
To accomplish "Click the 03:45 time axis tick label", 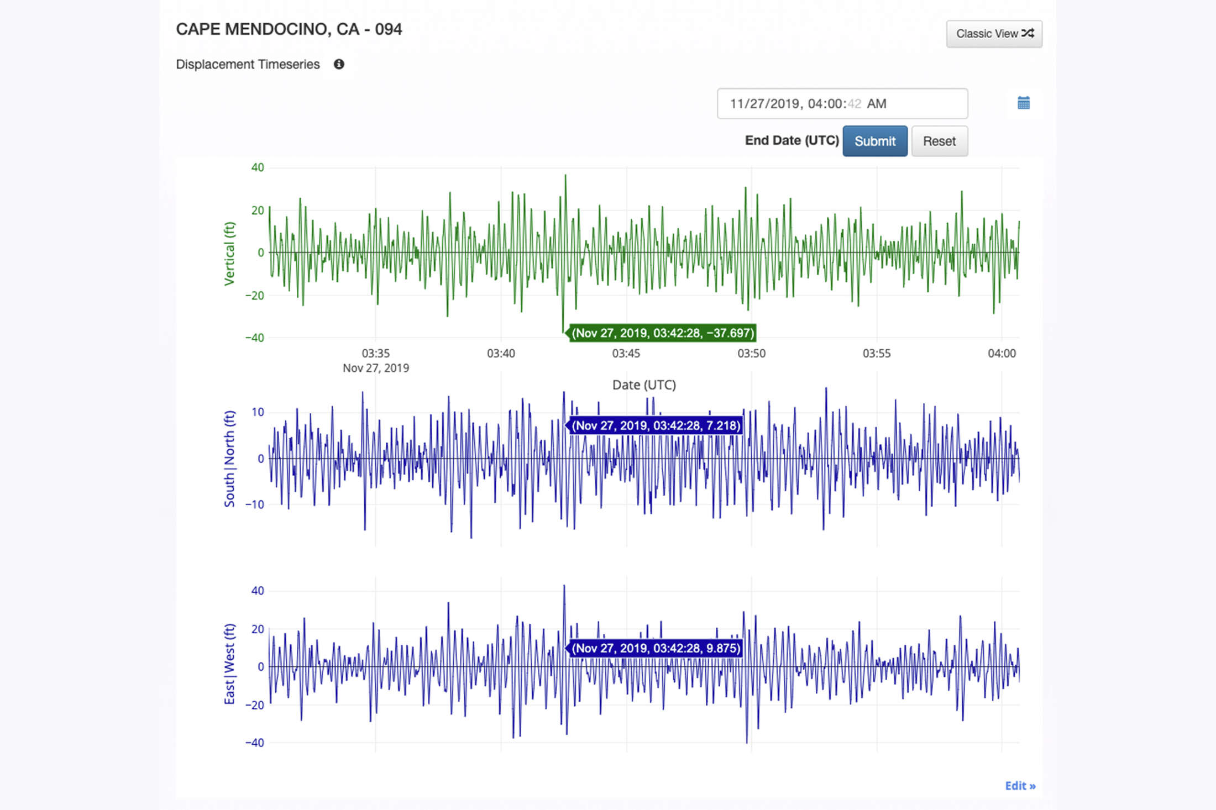I will [x=626, y=353].
